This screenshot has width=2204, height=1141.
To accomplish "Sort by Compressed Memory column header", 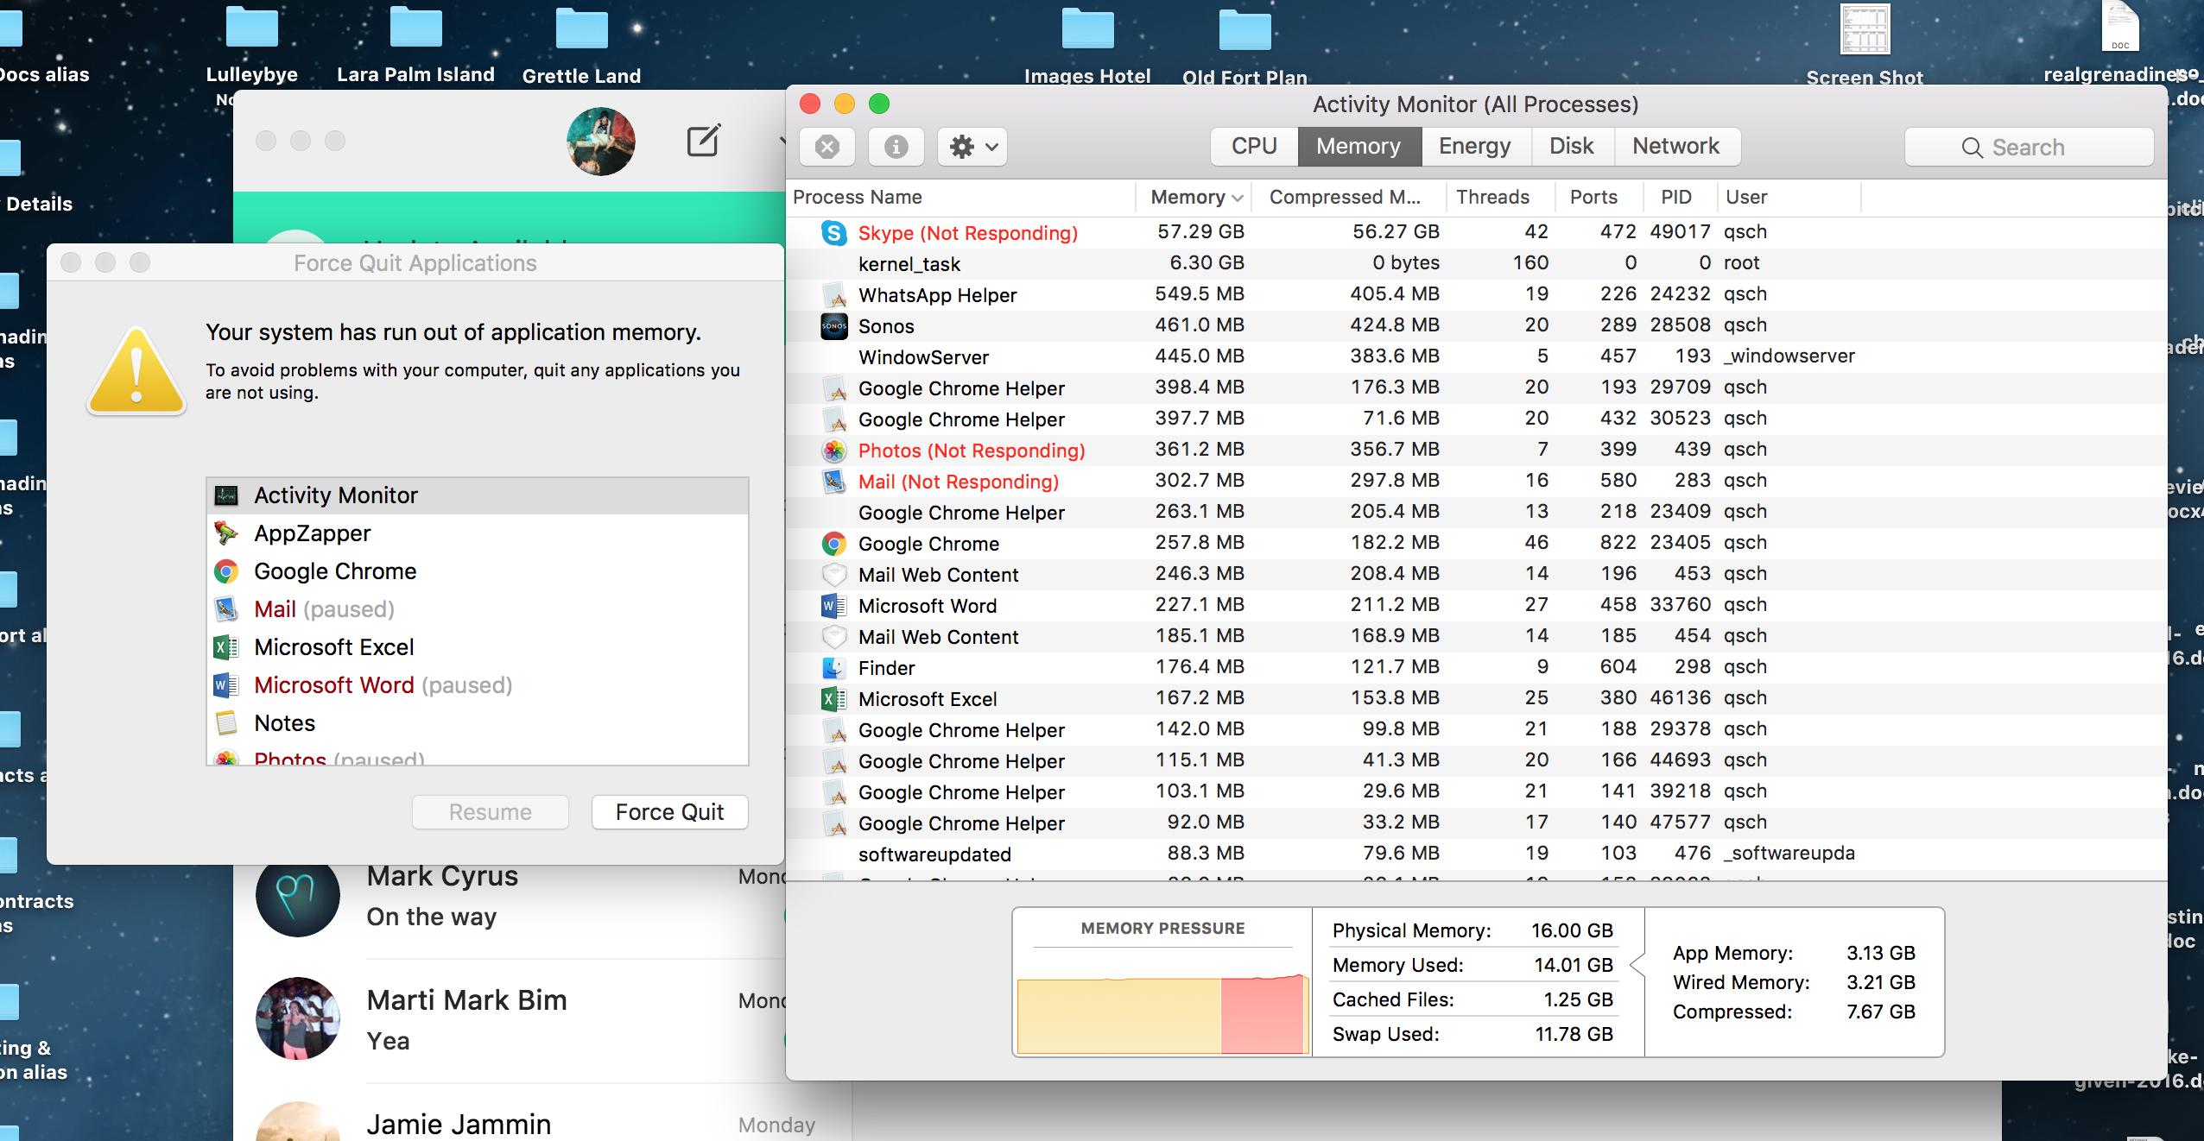I will click(1347, 198).
